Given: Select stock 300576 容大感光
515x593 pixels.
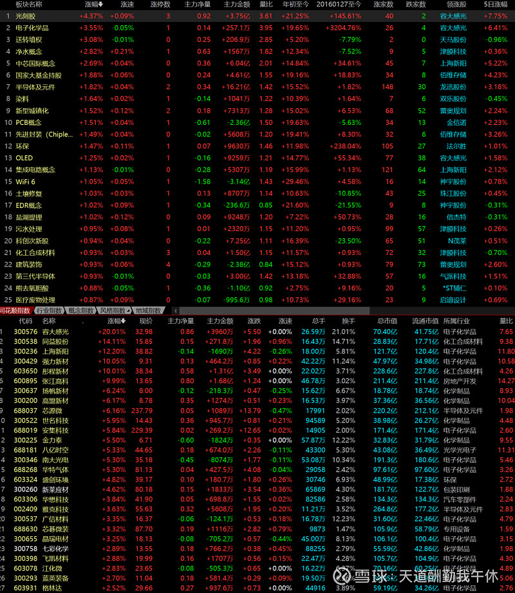Looking at the screenshot, I should pos(257,332).
